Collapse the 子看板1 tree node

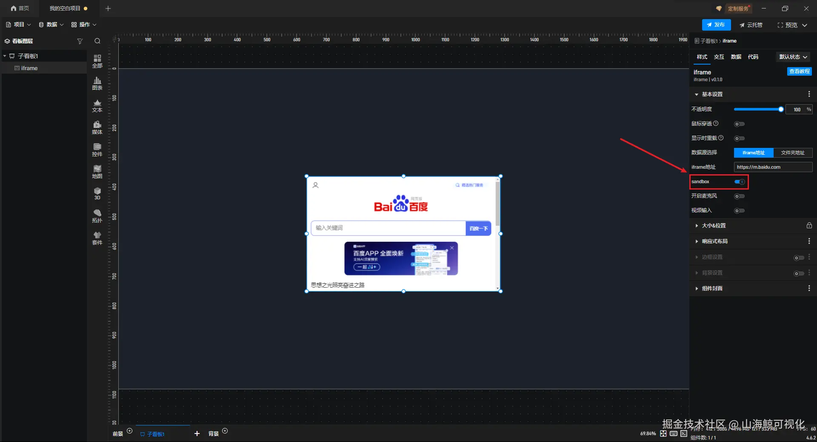5,56
